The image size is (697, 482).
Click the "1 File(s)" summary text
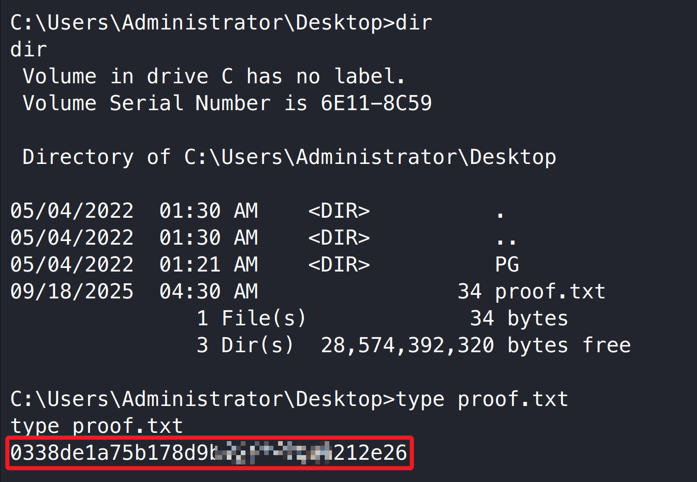point(252,319)
